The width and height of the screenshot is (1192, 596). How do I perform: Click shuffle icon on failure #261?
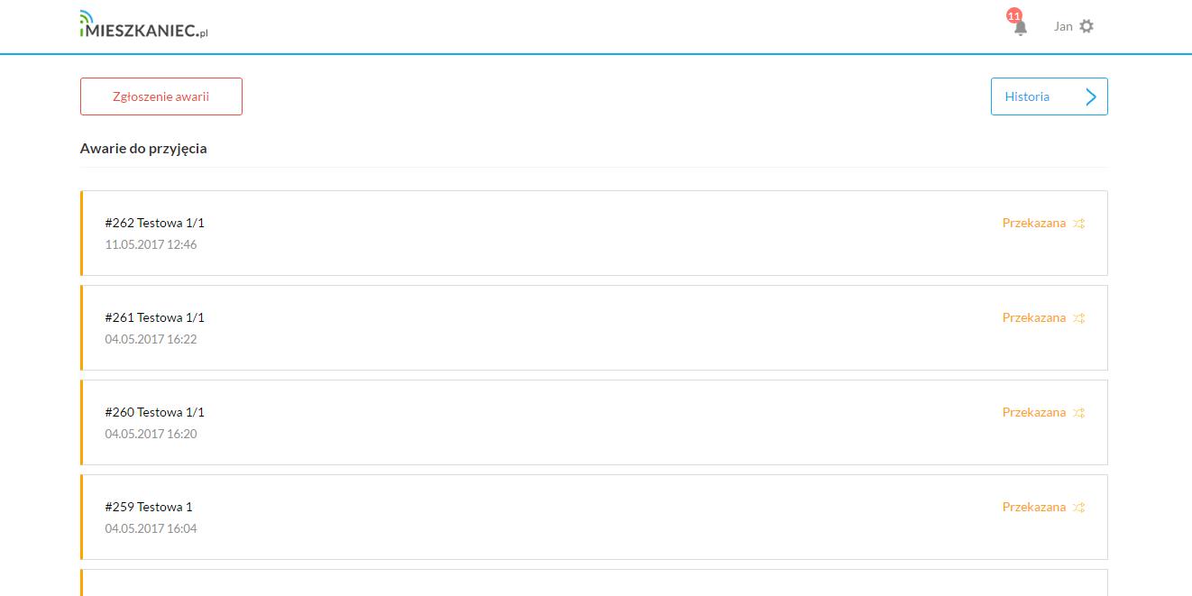click(1079, 318)
